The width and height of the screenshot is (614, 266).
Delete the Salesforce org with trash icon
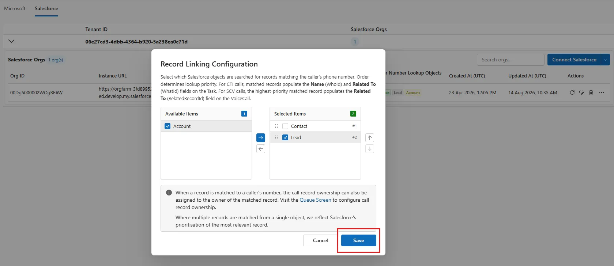pos(591,92)
